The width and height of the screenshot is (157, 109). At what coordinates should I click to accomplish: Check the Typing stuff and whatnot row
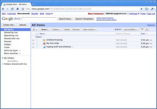(x=33, y=47)
